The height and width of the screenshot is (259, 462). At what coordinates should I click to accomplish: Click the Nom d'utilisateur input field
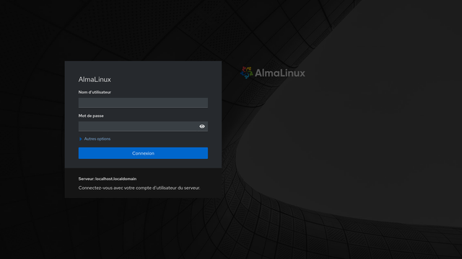(x=143, y=103)
